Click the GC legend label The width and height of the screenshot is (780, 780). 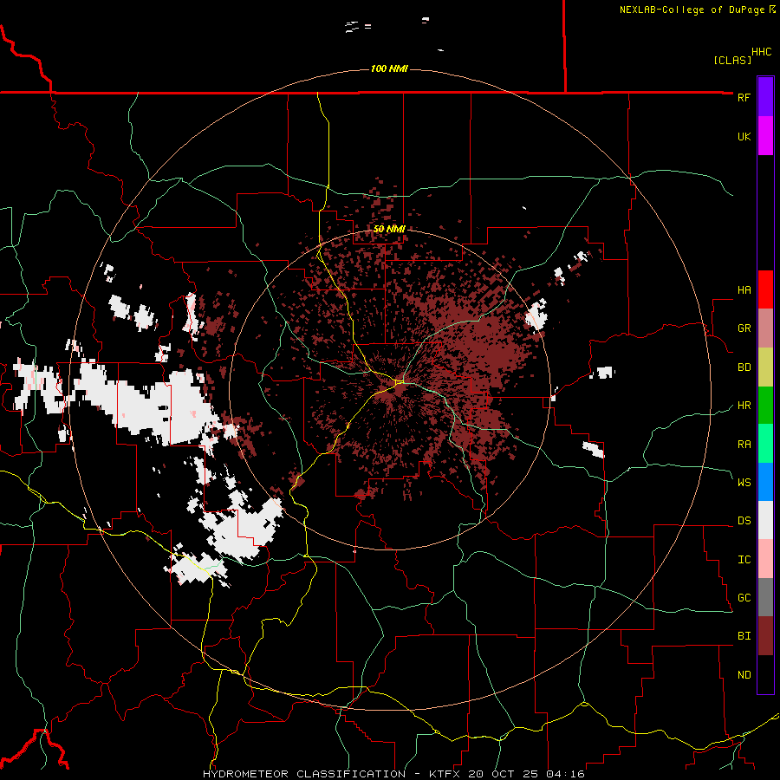pos(744,598)
